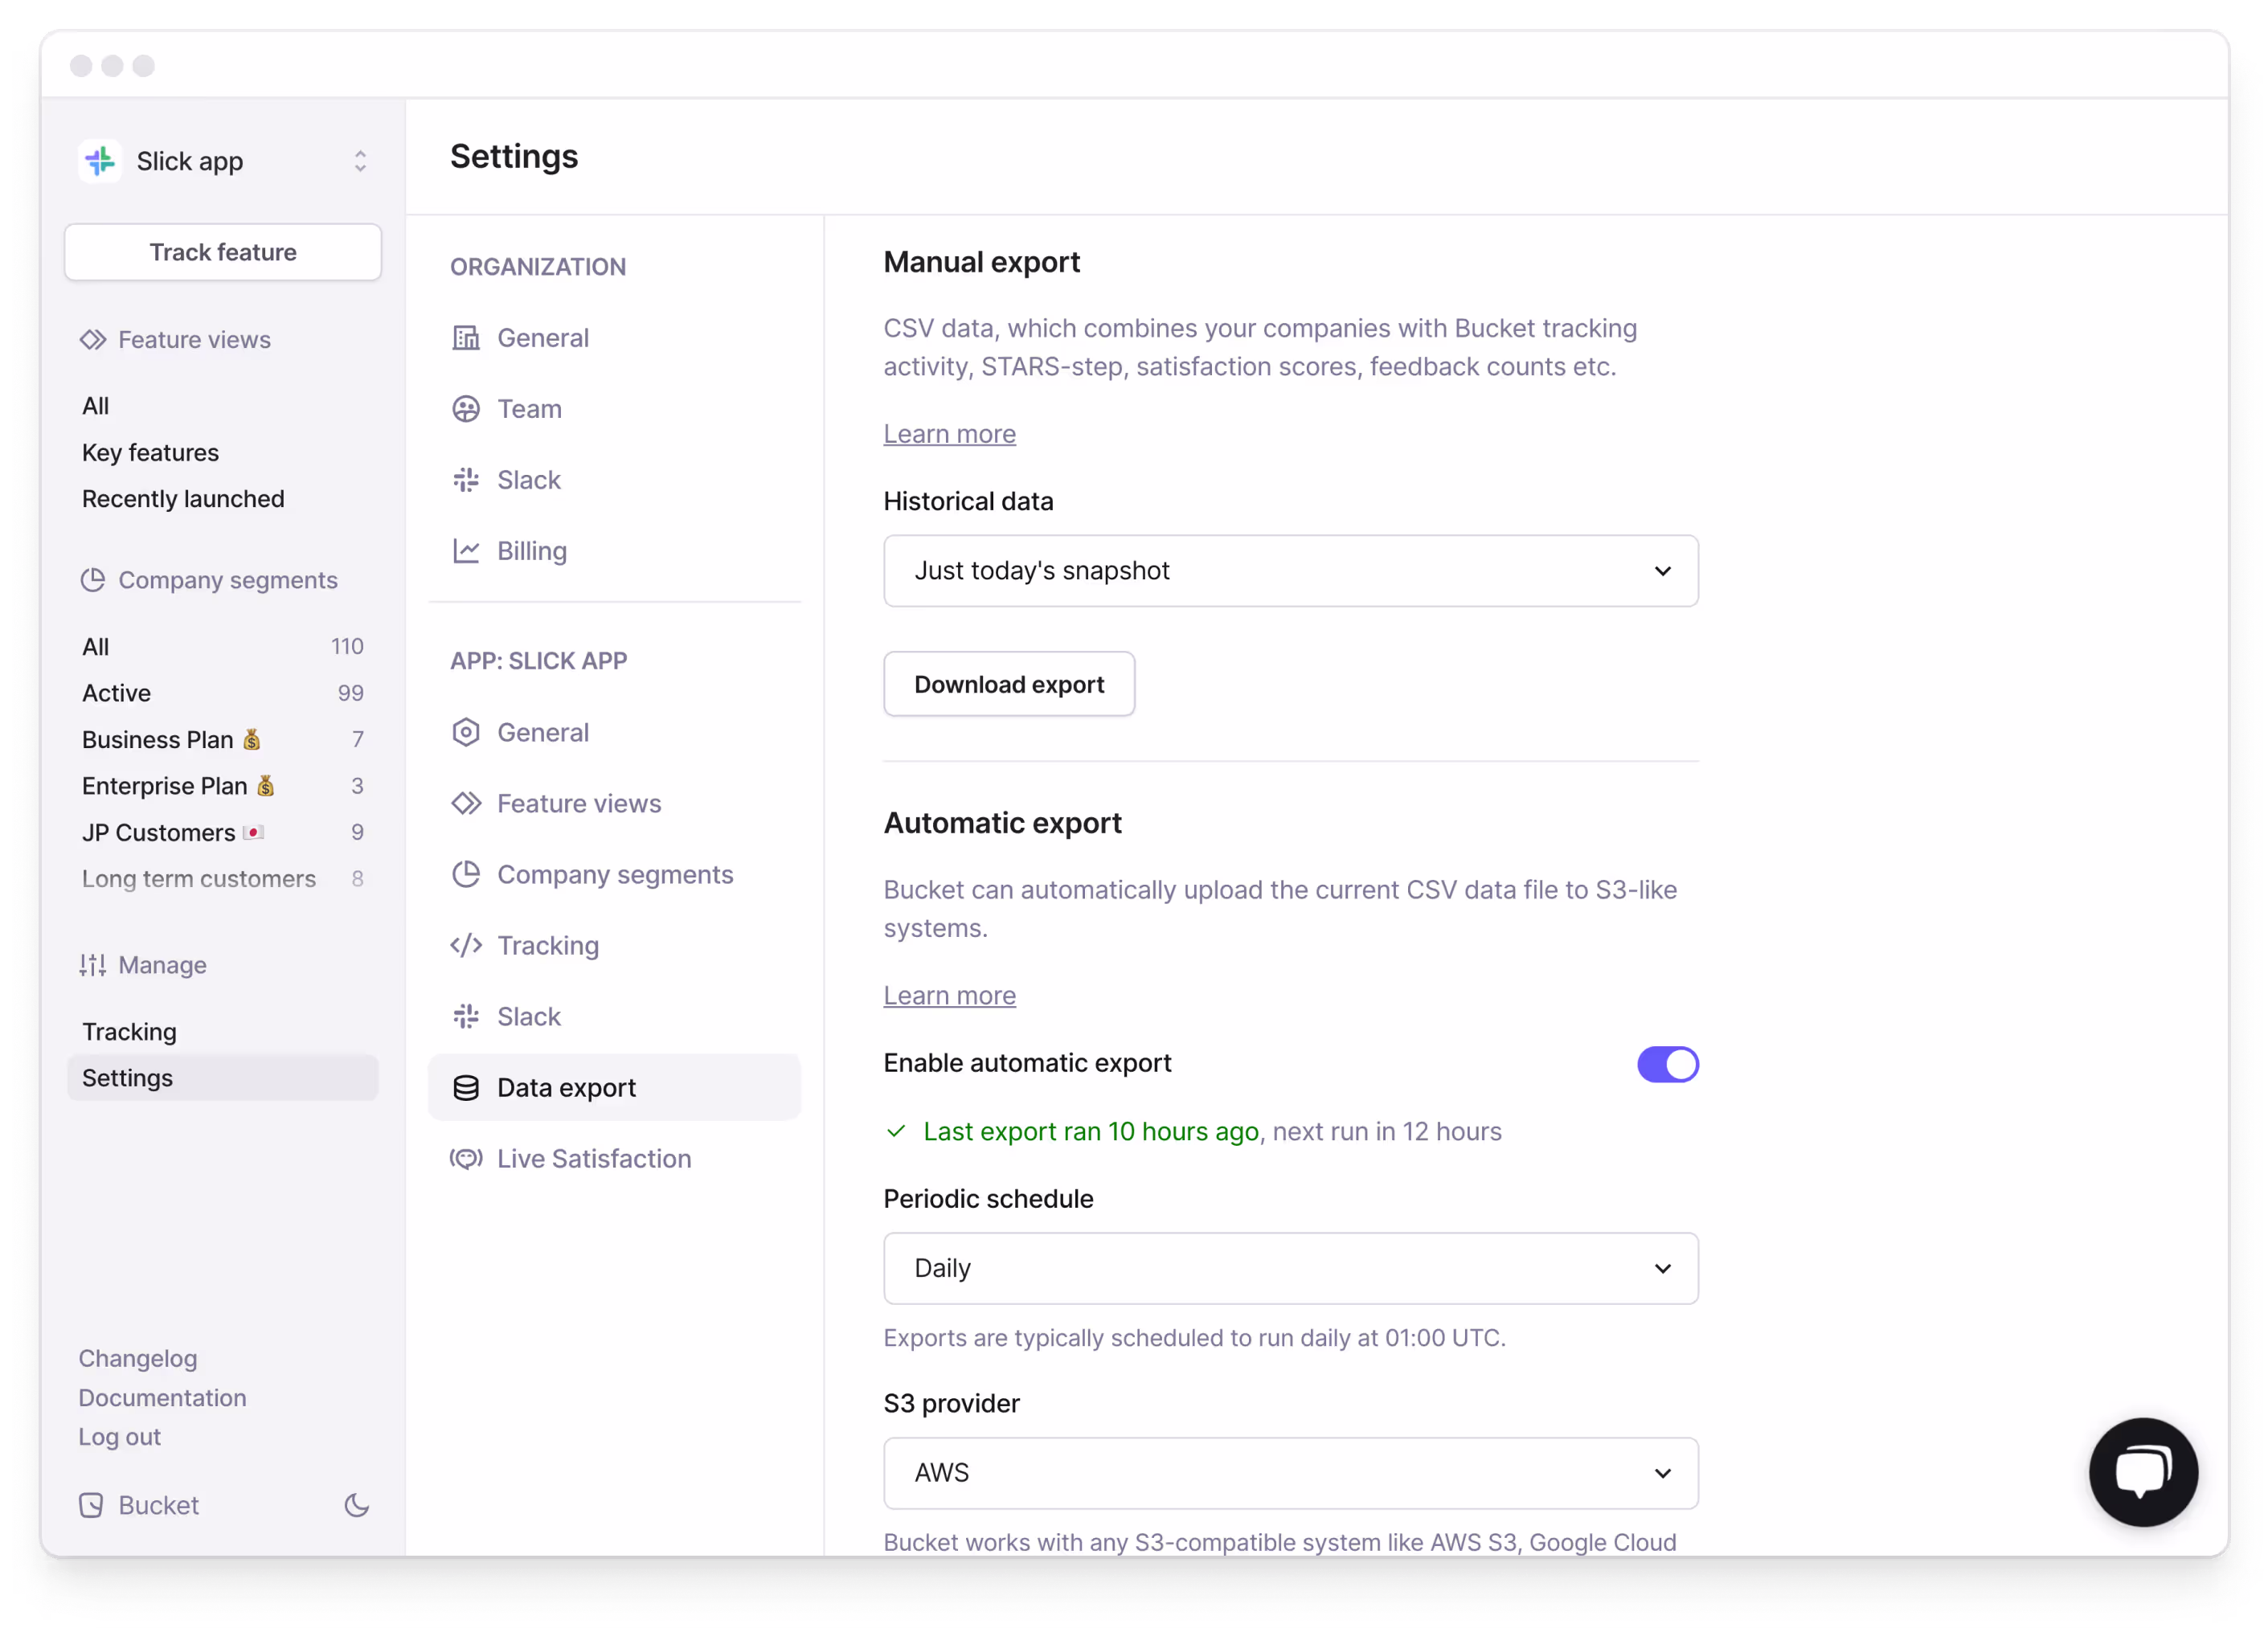Viewport: 2268px width, 1628px height.
Task: Click the Tracking code brackets icon
Action: 466,945
